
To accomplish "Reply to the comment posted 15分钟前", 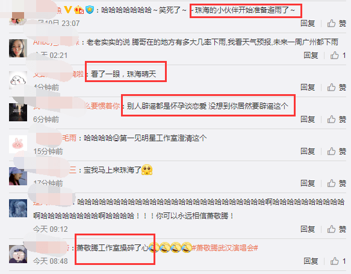I will pos(308,151).
